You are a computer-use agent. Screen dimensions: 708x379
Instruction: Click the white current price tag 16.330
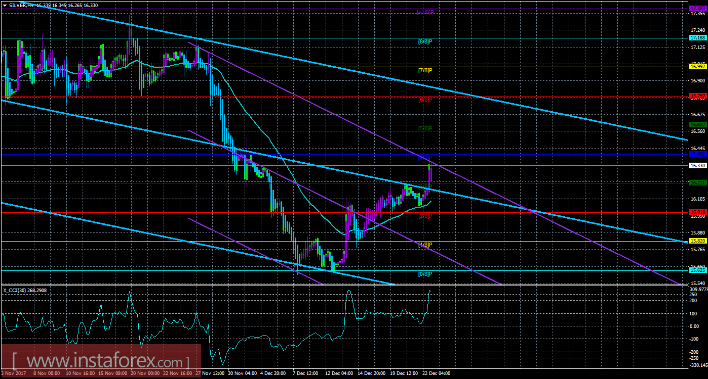[697, 165]
